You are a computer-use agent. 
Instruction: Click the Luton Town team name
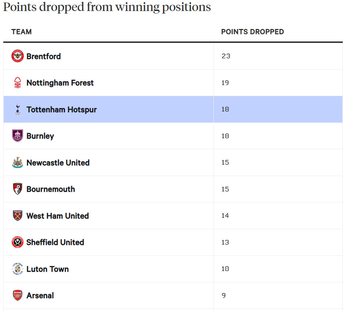click(47, 269)
